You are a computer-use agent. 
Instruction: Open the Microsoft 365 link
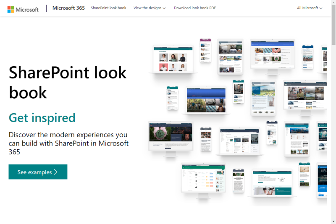[68, 8]
